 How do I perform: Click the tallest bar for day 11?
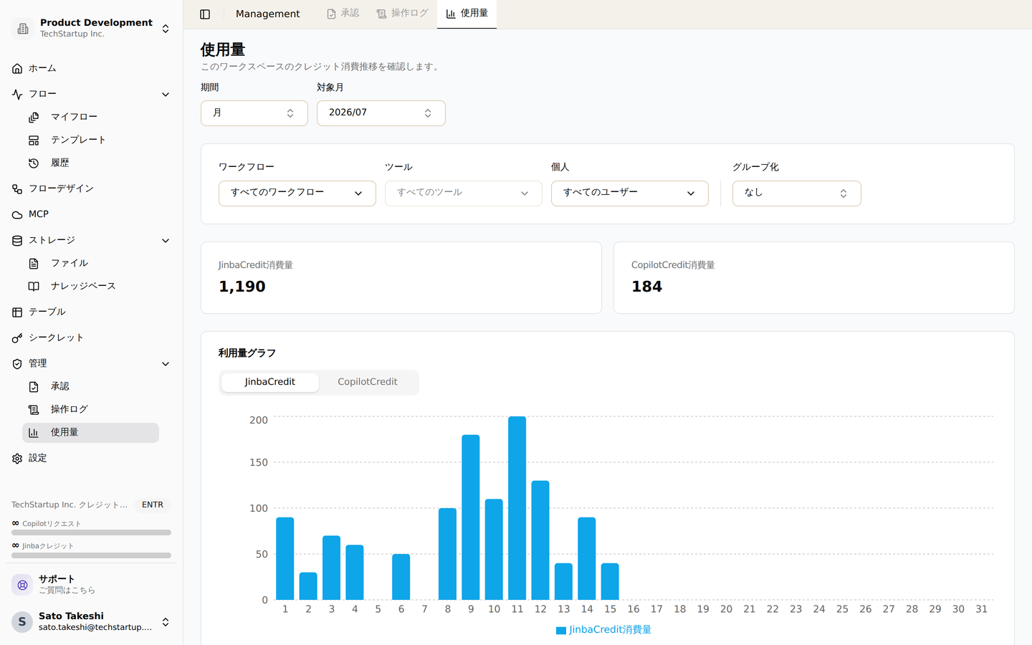(517, 508)
